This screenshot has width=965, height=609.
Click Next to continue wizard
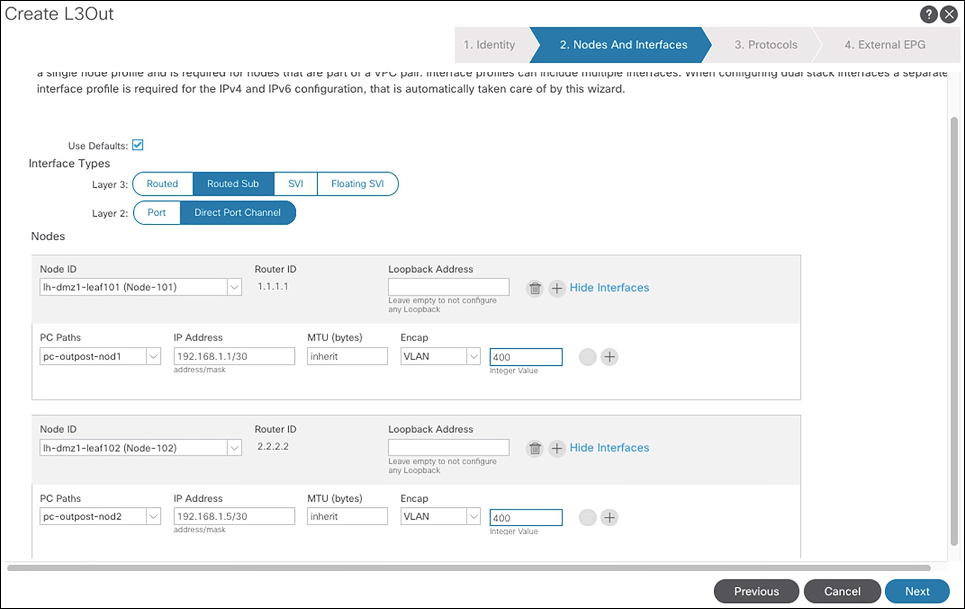point(917,591)
